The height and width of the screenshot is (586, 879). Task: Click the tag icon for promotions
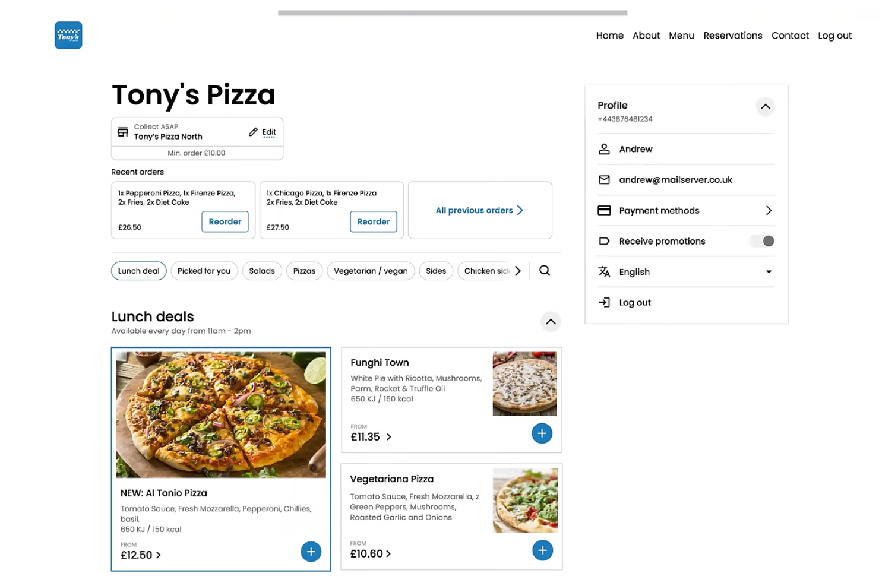(x=604, y=241)
